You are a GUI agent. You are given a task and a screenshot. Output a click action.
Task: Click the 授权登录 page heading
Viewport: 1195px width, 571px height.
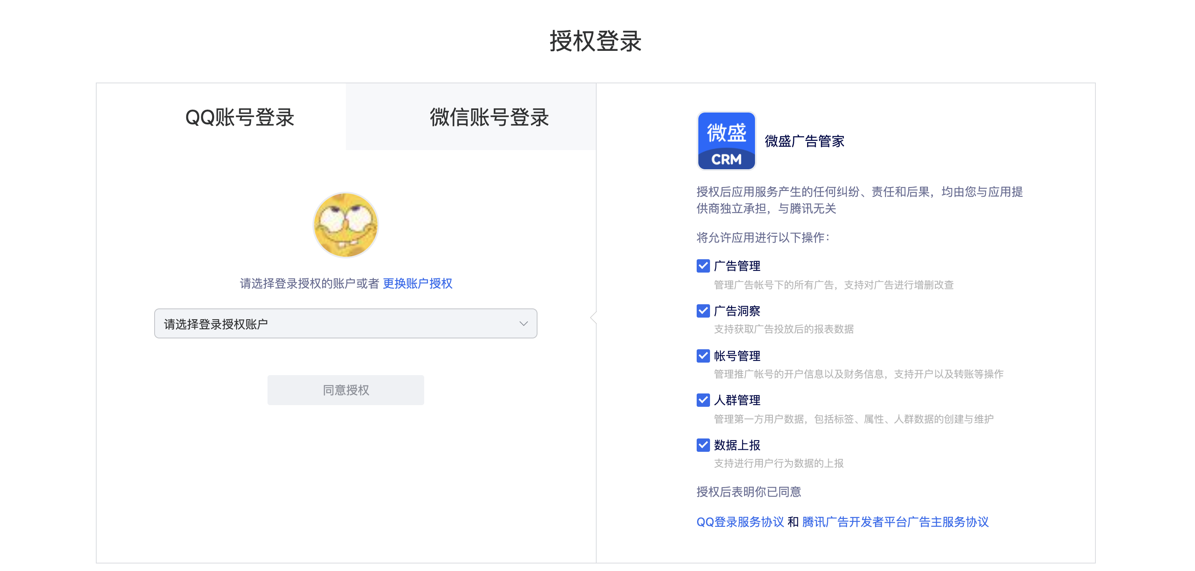(x=596, y=41)
